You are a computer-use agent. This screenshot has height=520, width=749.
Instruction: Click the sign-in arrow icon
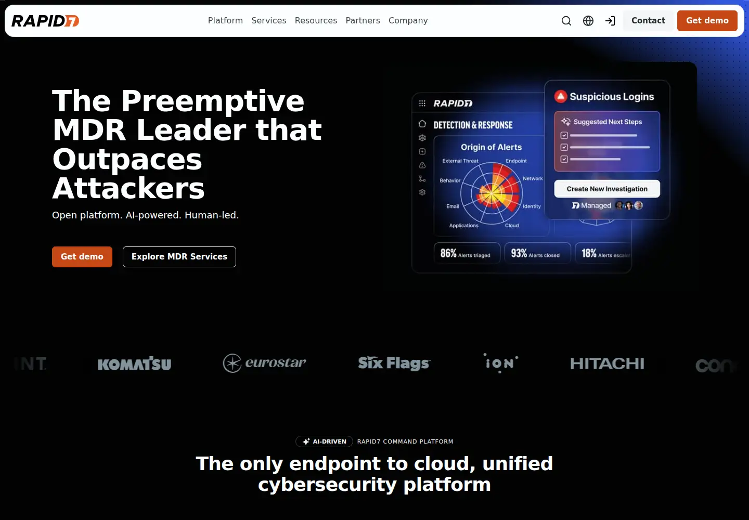[x=610, y=21]
